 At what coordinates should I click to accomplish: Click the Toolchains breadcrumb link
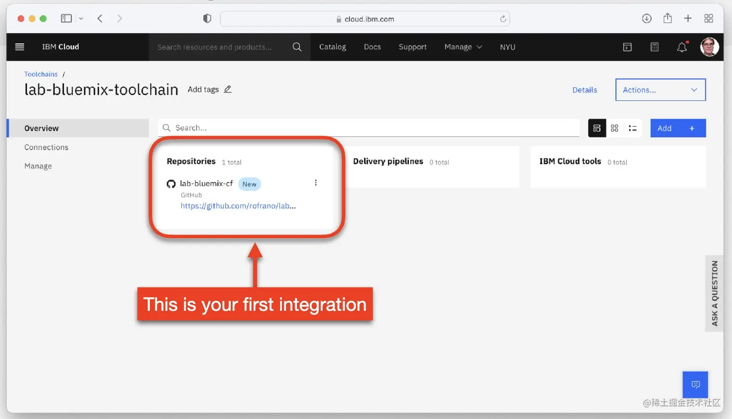pyautogui.click(x=41, y=74)
